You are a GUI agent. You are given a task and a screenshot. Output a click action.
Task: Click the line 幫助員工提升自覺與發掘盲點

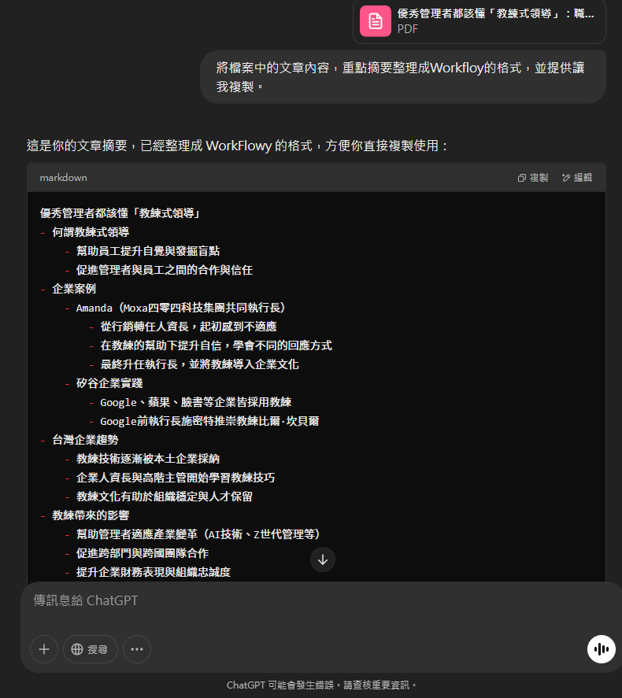tap(148, 251)
